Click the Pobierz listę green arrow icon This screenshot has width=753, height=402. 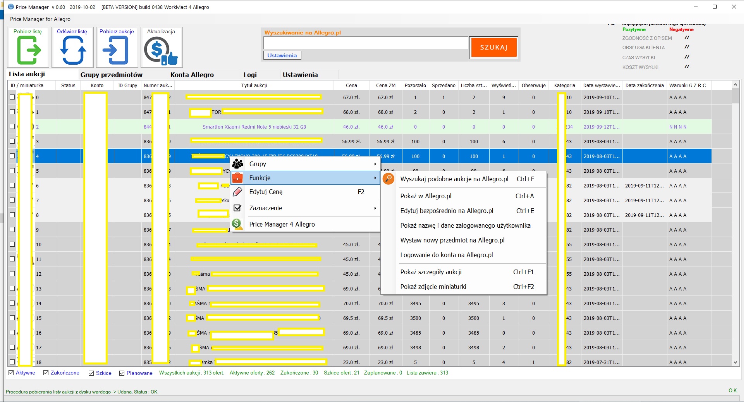coord(29,50)
